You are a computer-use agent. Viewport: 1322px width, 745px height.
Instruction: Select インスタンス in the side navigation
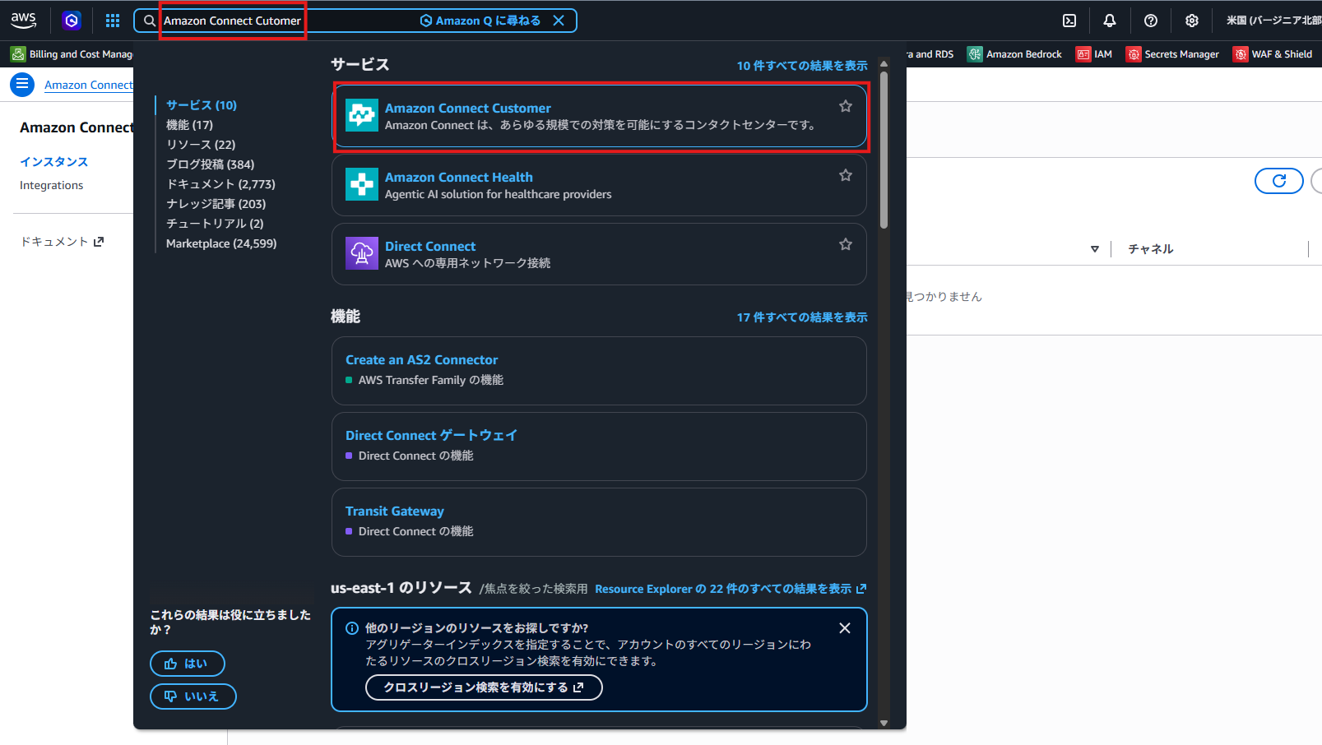tap(53, 162)
